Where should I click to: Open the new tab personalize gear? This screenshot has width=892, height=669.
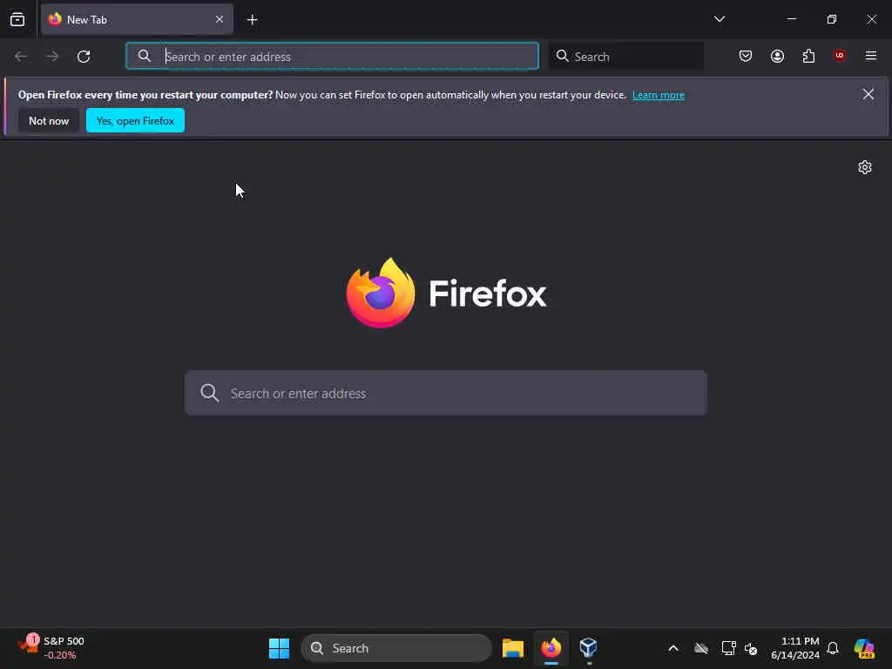click(865, 167)
